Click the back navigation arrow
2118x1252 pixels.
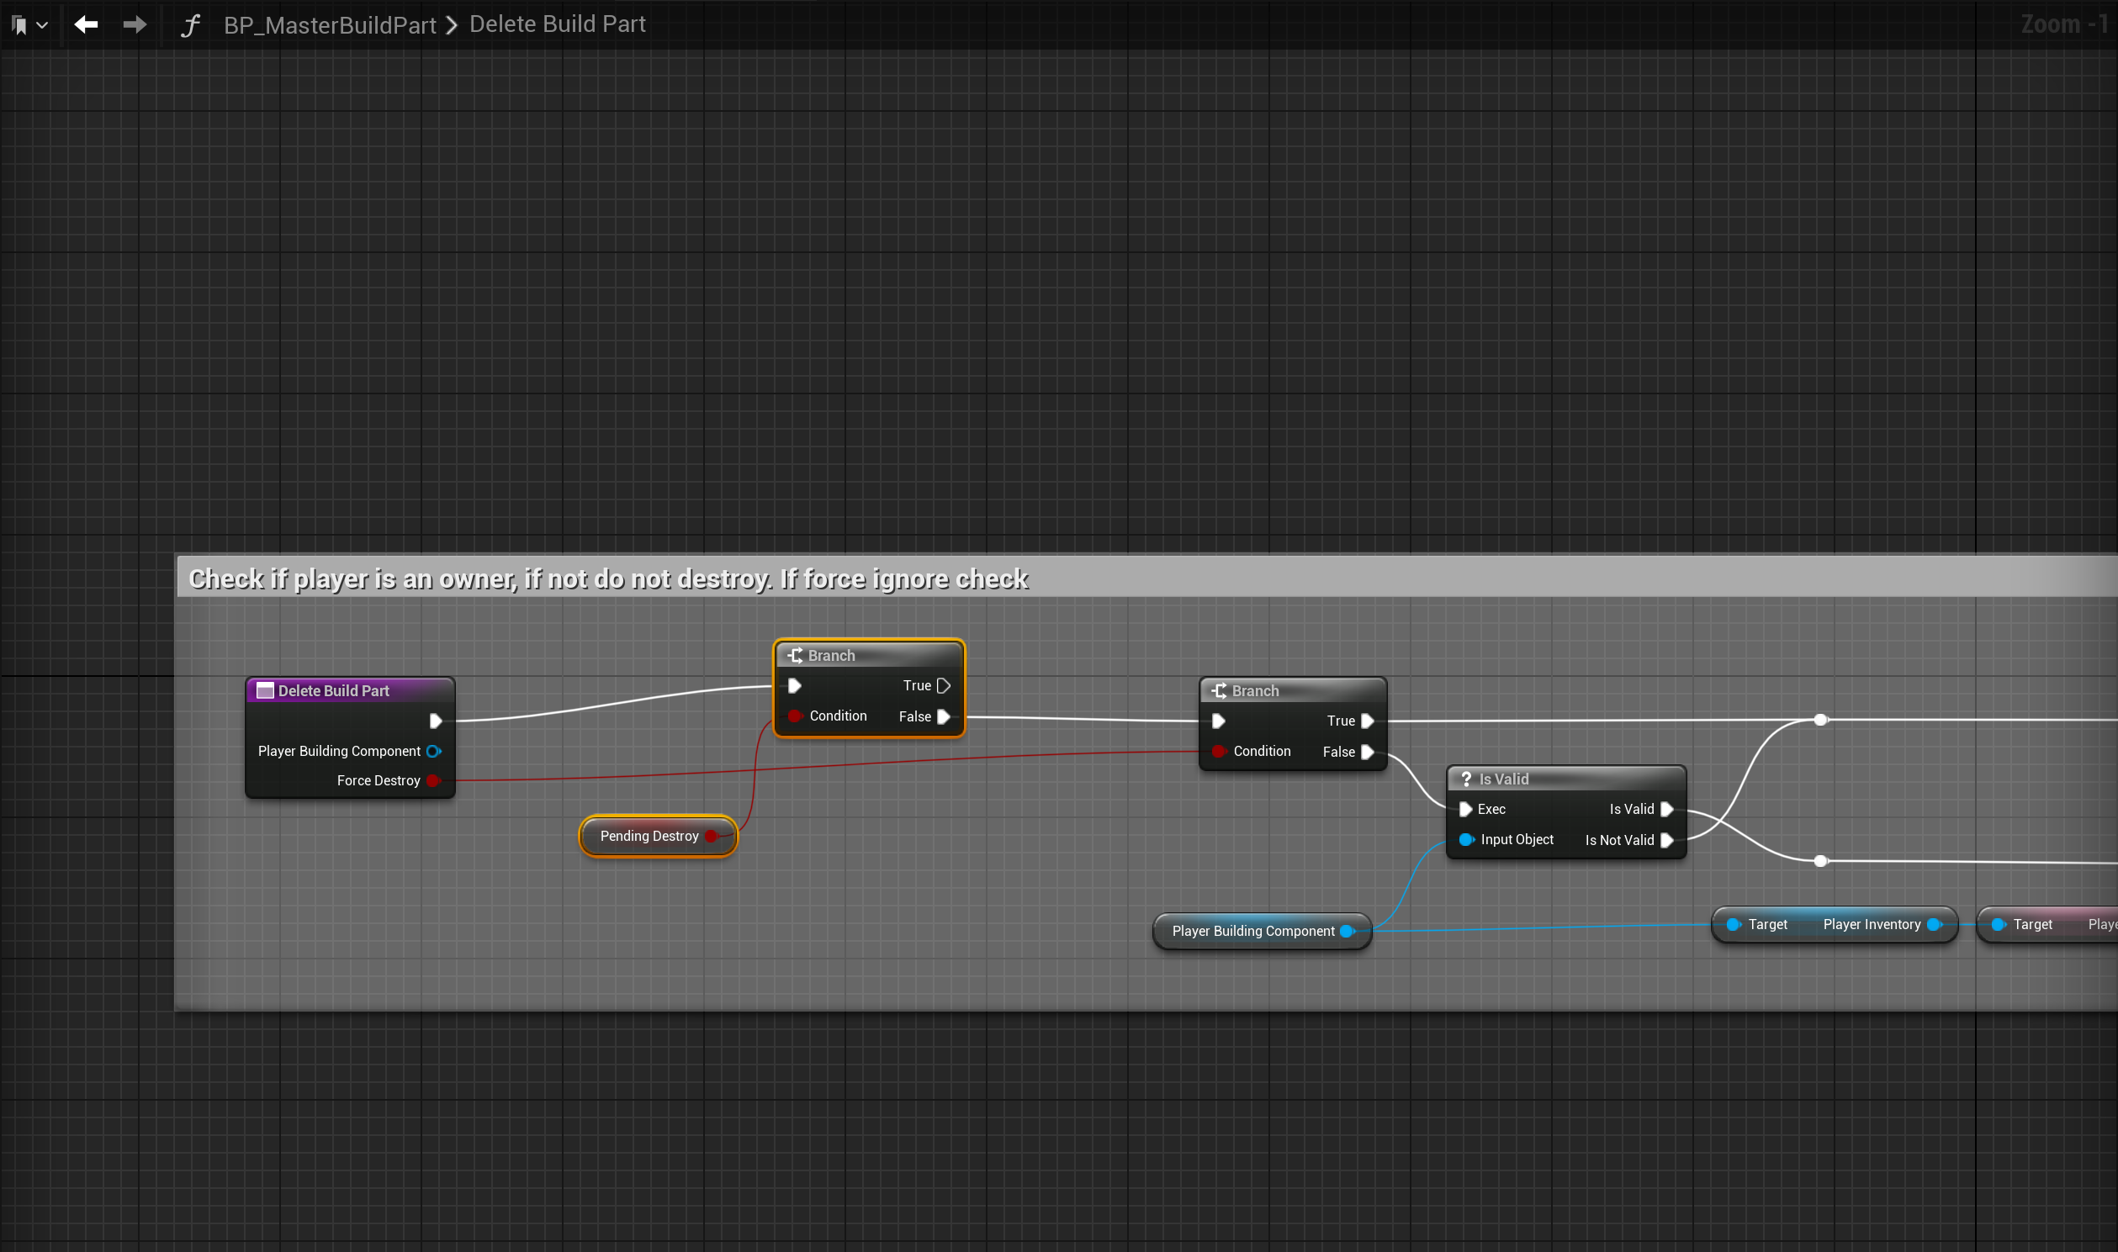(x=86, y=24)
